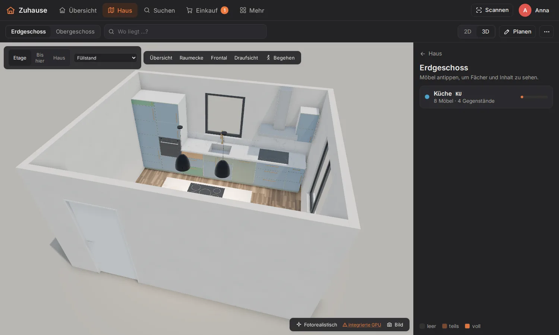Click the Scannen button
This screenshot has width=559, height=335.
click(492, 10)
